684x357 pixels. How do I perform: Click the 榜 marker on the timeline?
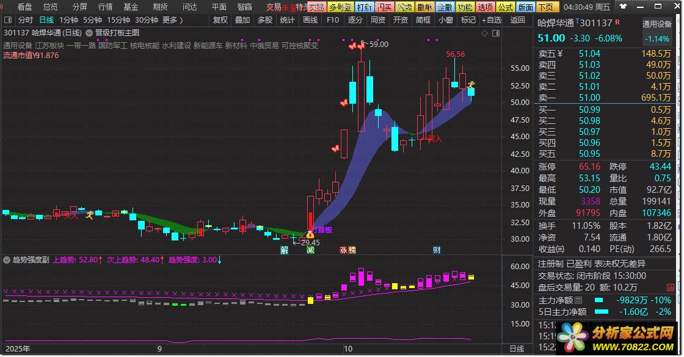(352, 250)
